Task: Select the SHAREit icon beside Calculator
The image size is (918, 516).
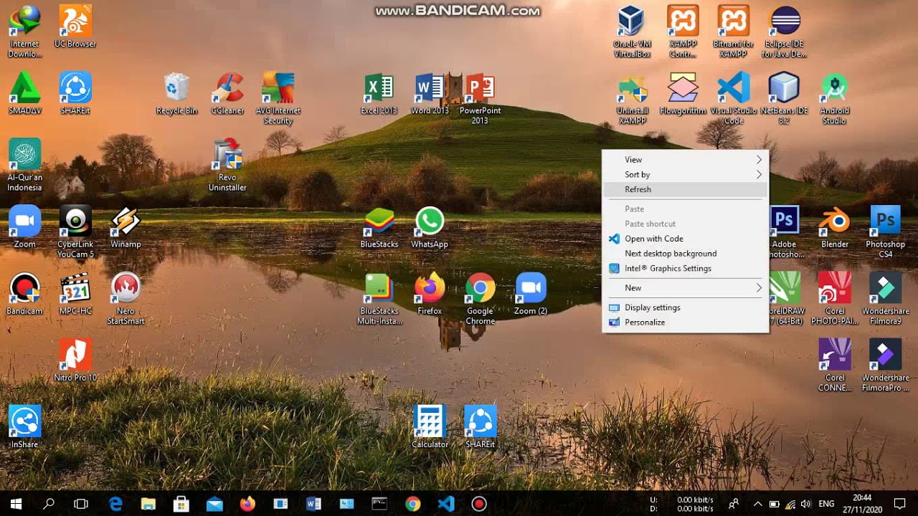Action: pos(480,426)
